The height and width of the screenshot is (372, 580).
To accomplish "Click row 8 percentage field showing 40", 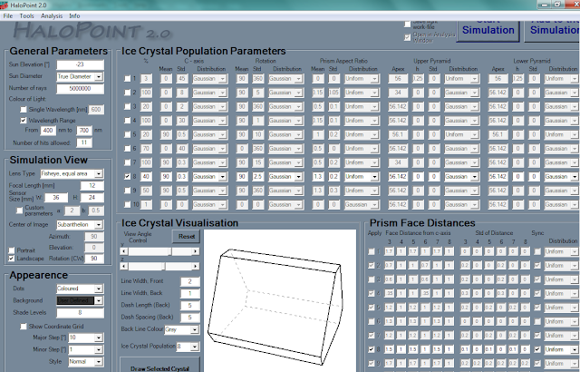I will (146, 177).
